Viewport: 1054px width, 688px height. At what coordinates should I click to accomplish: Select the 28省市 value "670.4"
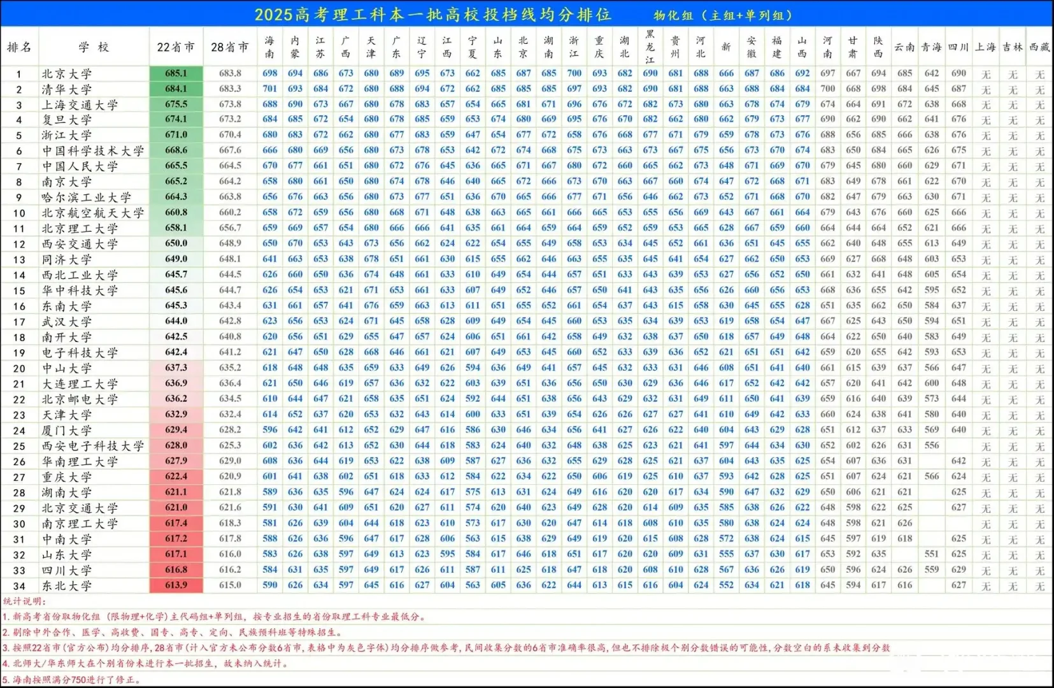(x=230, y=134)
